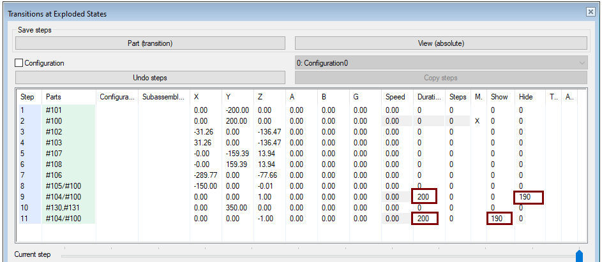Click Duration value 200 in step 11
The image size is (602, 262).
[423, 219]
